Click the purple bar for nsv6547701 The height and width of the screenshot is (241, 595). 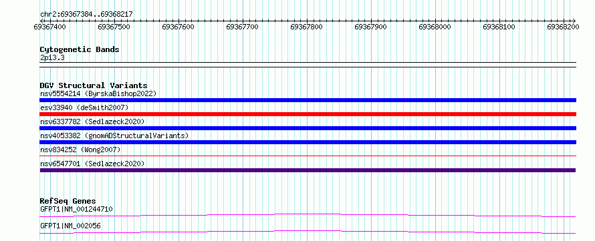[x=308, y=170]
